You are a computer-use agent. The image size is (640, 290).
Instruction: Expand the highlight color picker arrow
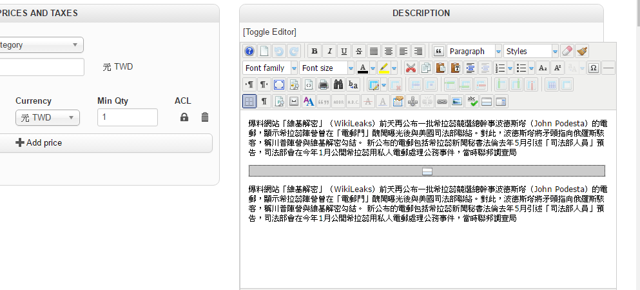click(x=394, y=68)
